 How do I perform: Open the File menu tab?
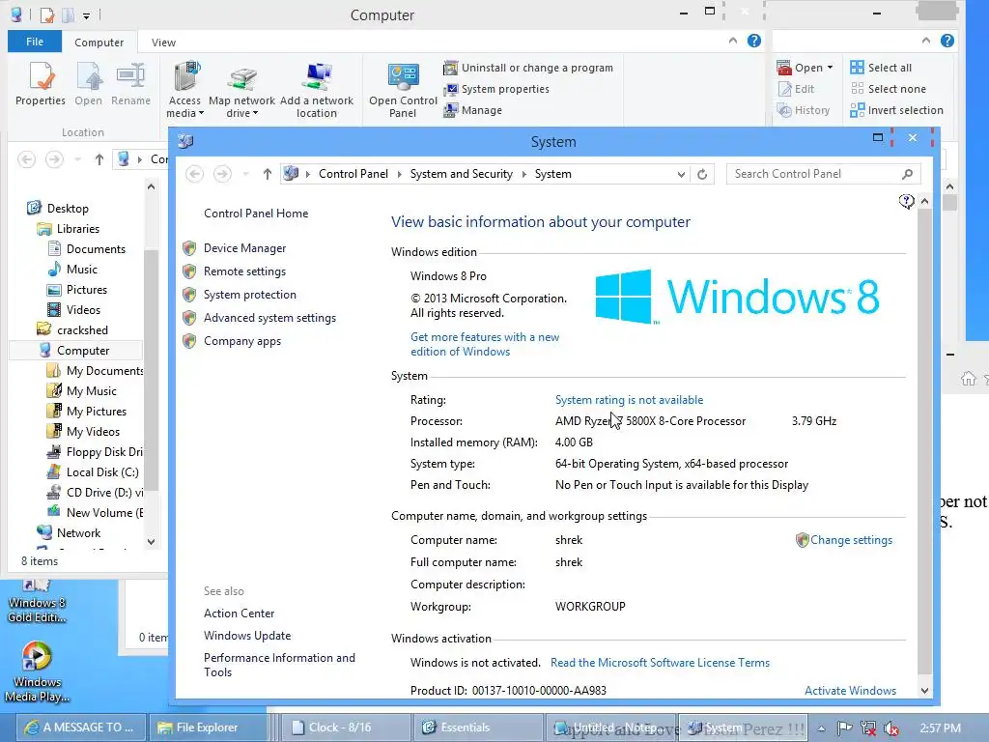coord(35,42)
